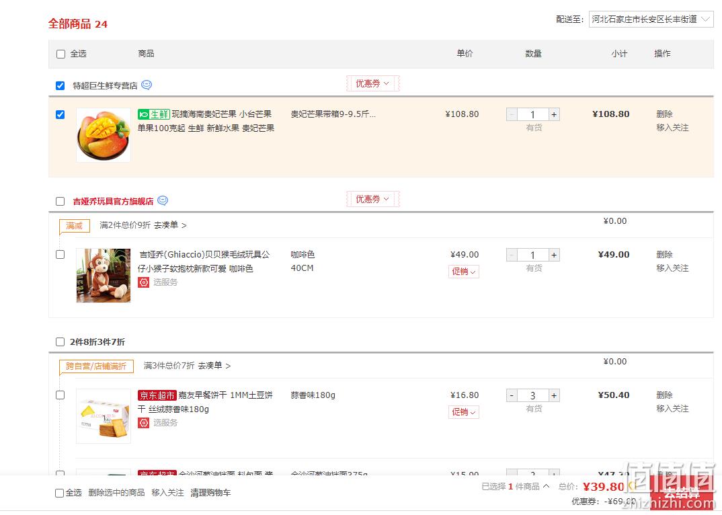Click 清理购物车 in bottom bar
722x515 pixels.
coord(210,493)
